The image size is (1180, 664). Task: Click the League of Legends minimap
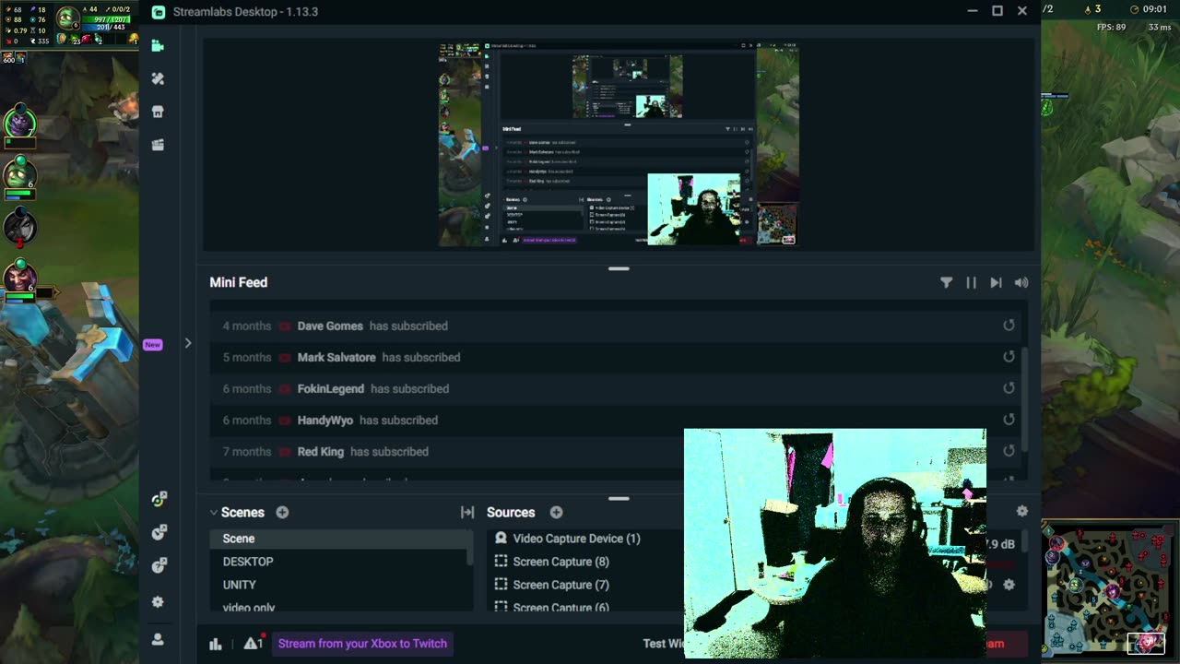(1110, 590)
